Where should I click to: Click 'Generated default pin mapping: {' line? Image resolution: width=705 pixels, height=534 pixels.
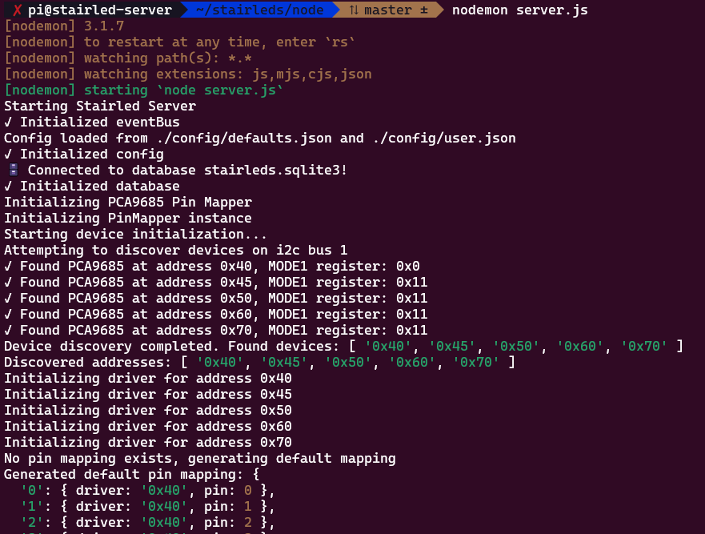coord(132,475)
